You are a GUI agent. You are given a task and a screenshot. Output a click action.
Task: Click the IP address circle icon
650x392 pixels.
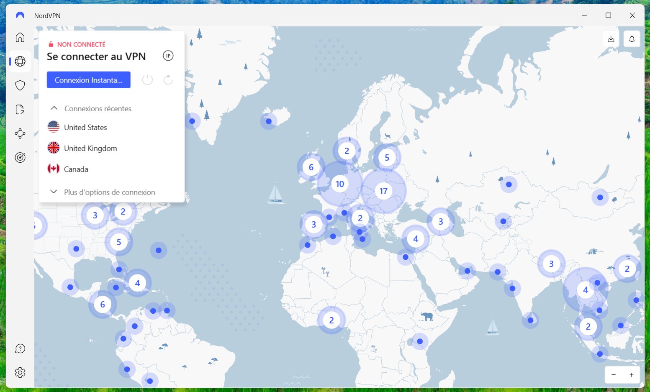point(168,56)
